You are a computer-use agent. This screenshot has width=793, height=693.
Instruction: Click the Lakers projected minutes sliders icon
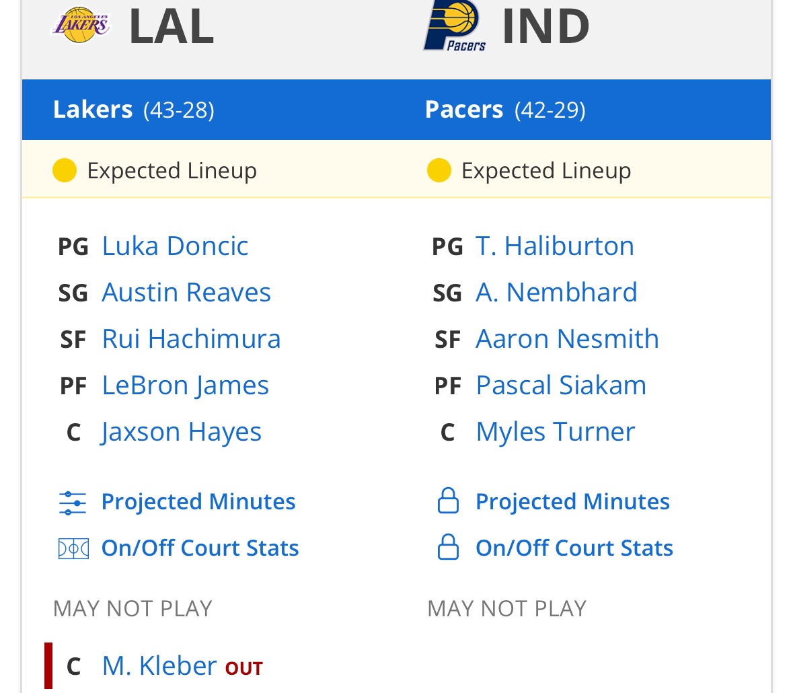[73, 503]
